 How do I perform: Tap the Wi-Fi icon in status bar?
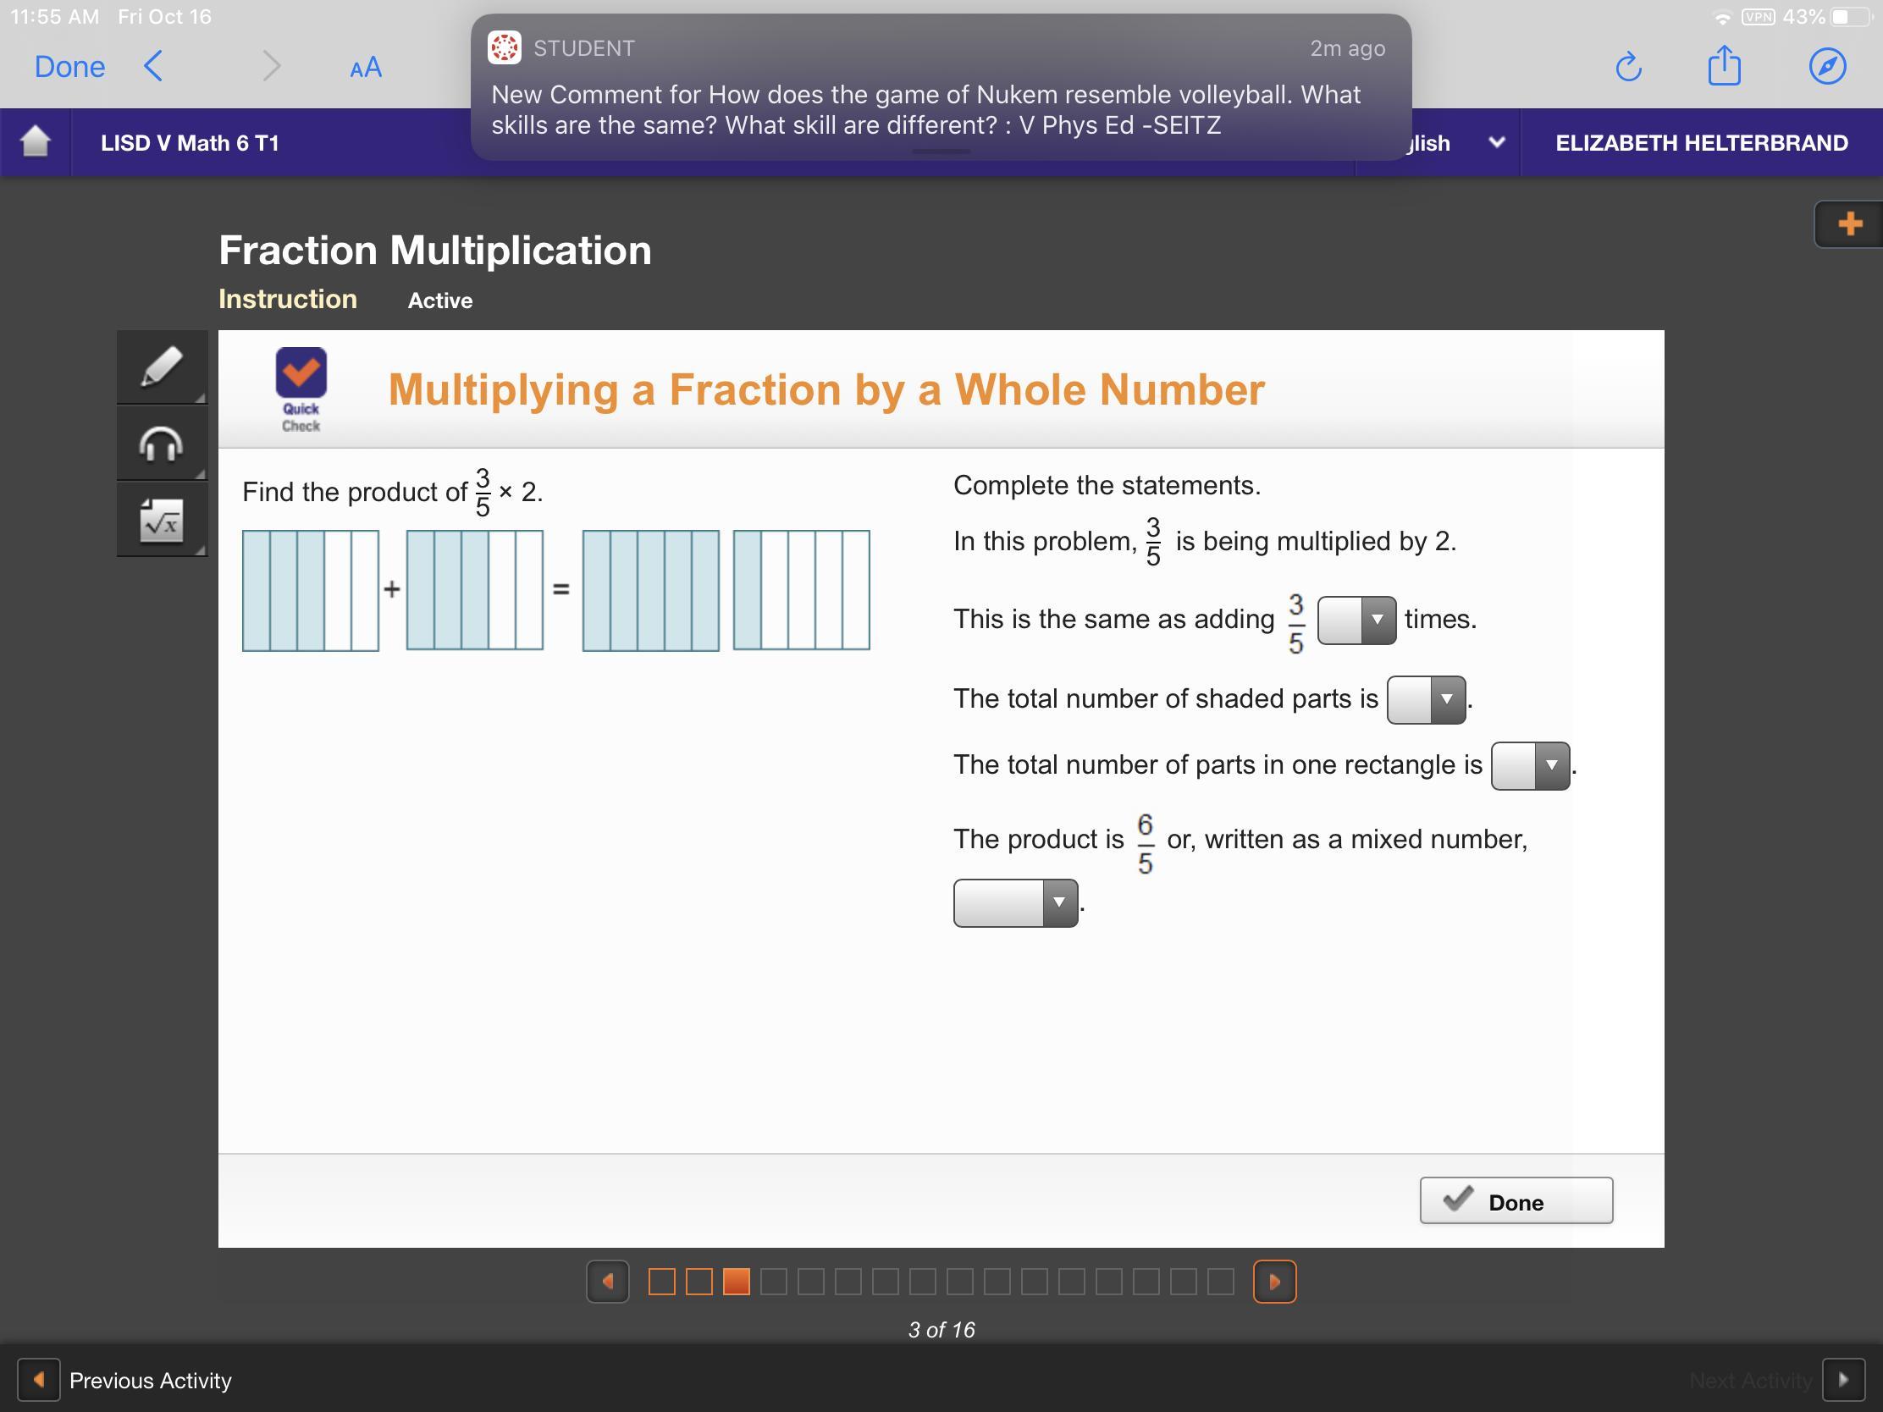click(1722, 17)
